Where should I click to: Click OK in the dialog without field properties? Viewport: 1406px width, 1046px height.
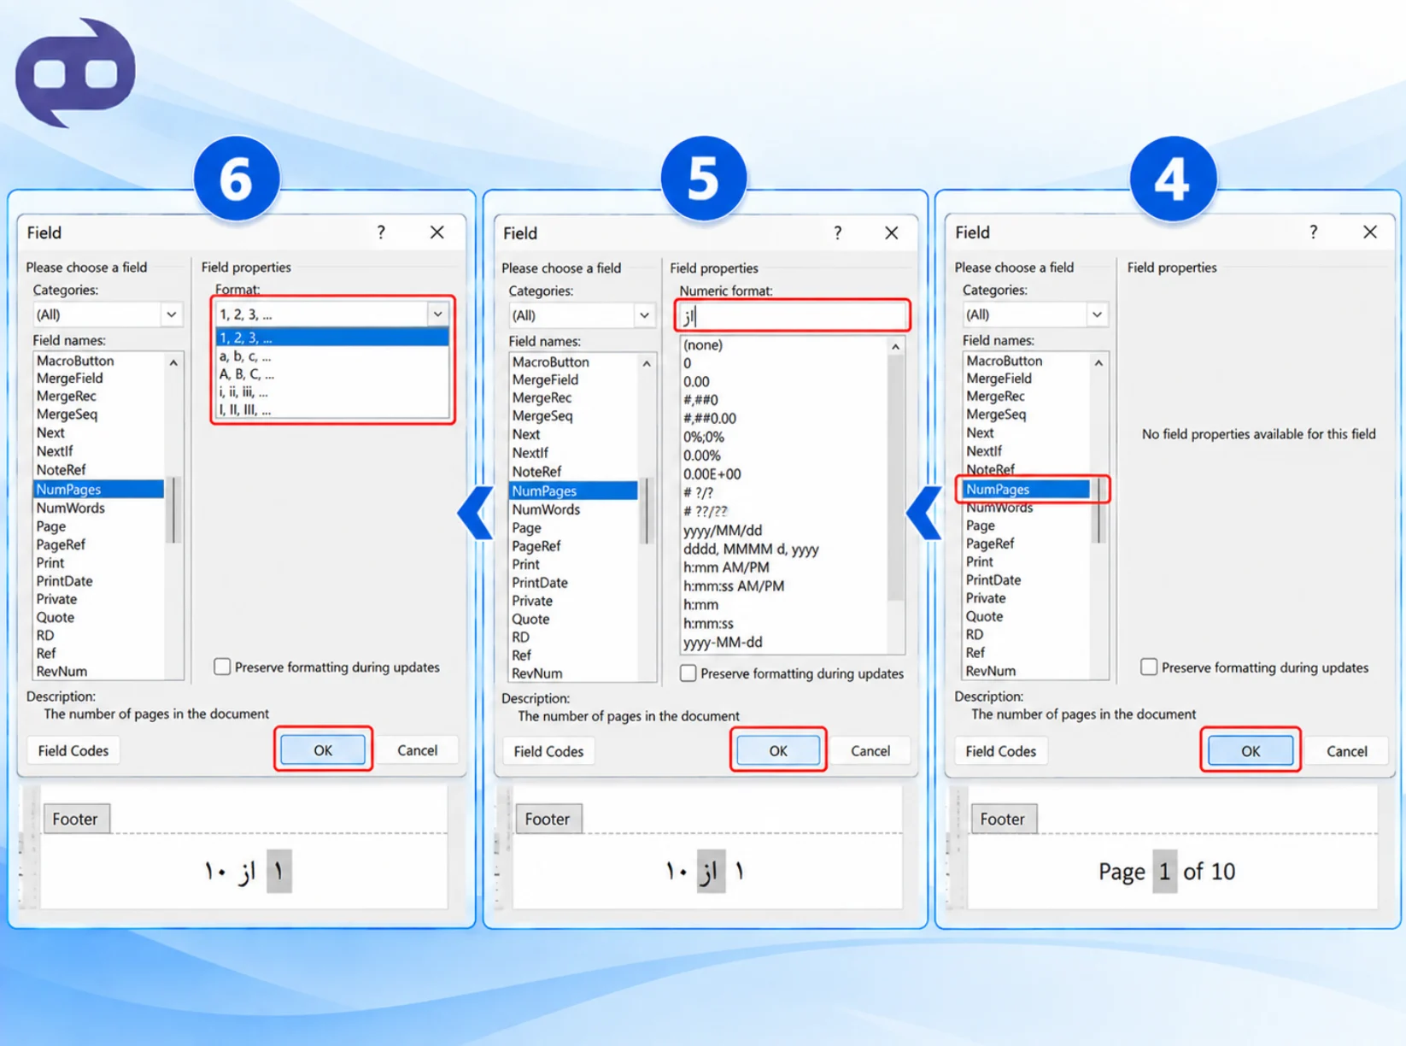point(1251,750)
